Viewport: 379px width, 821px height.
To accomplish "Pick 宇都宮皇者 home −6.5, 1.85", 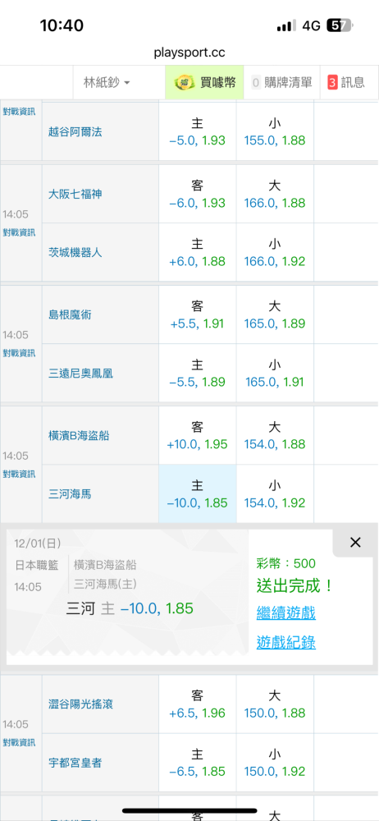I will (198, 763).
